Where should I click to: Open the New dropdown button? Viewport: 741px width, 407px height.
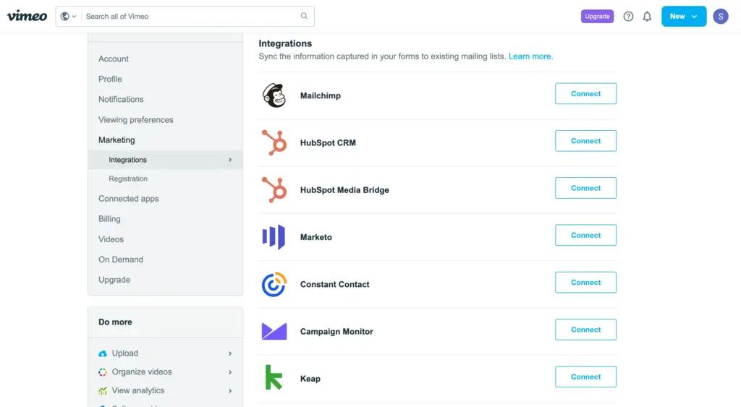[684, 16]
